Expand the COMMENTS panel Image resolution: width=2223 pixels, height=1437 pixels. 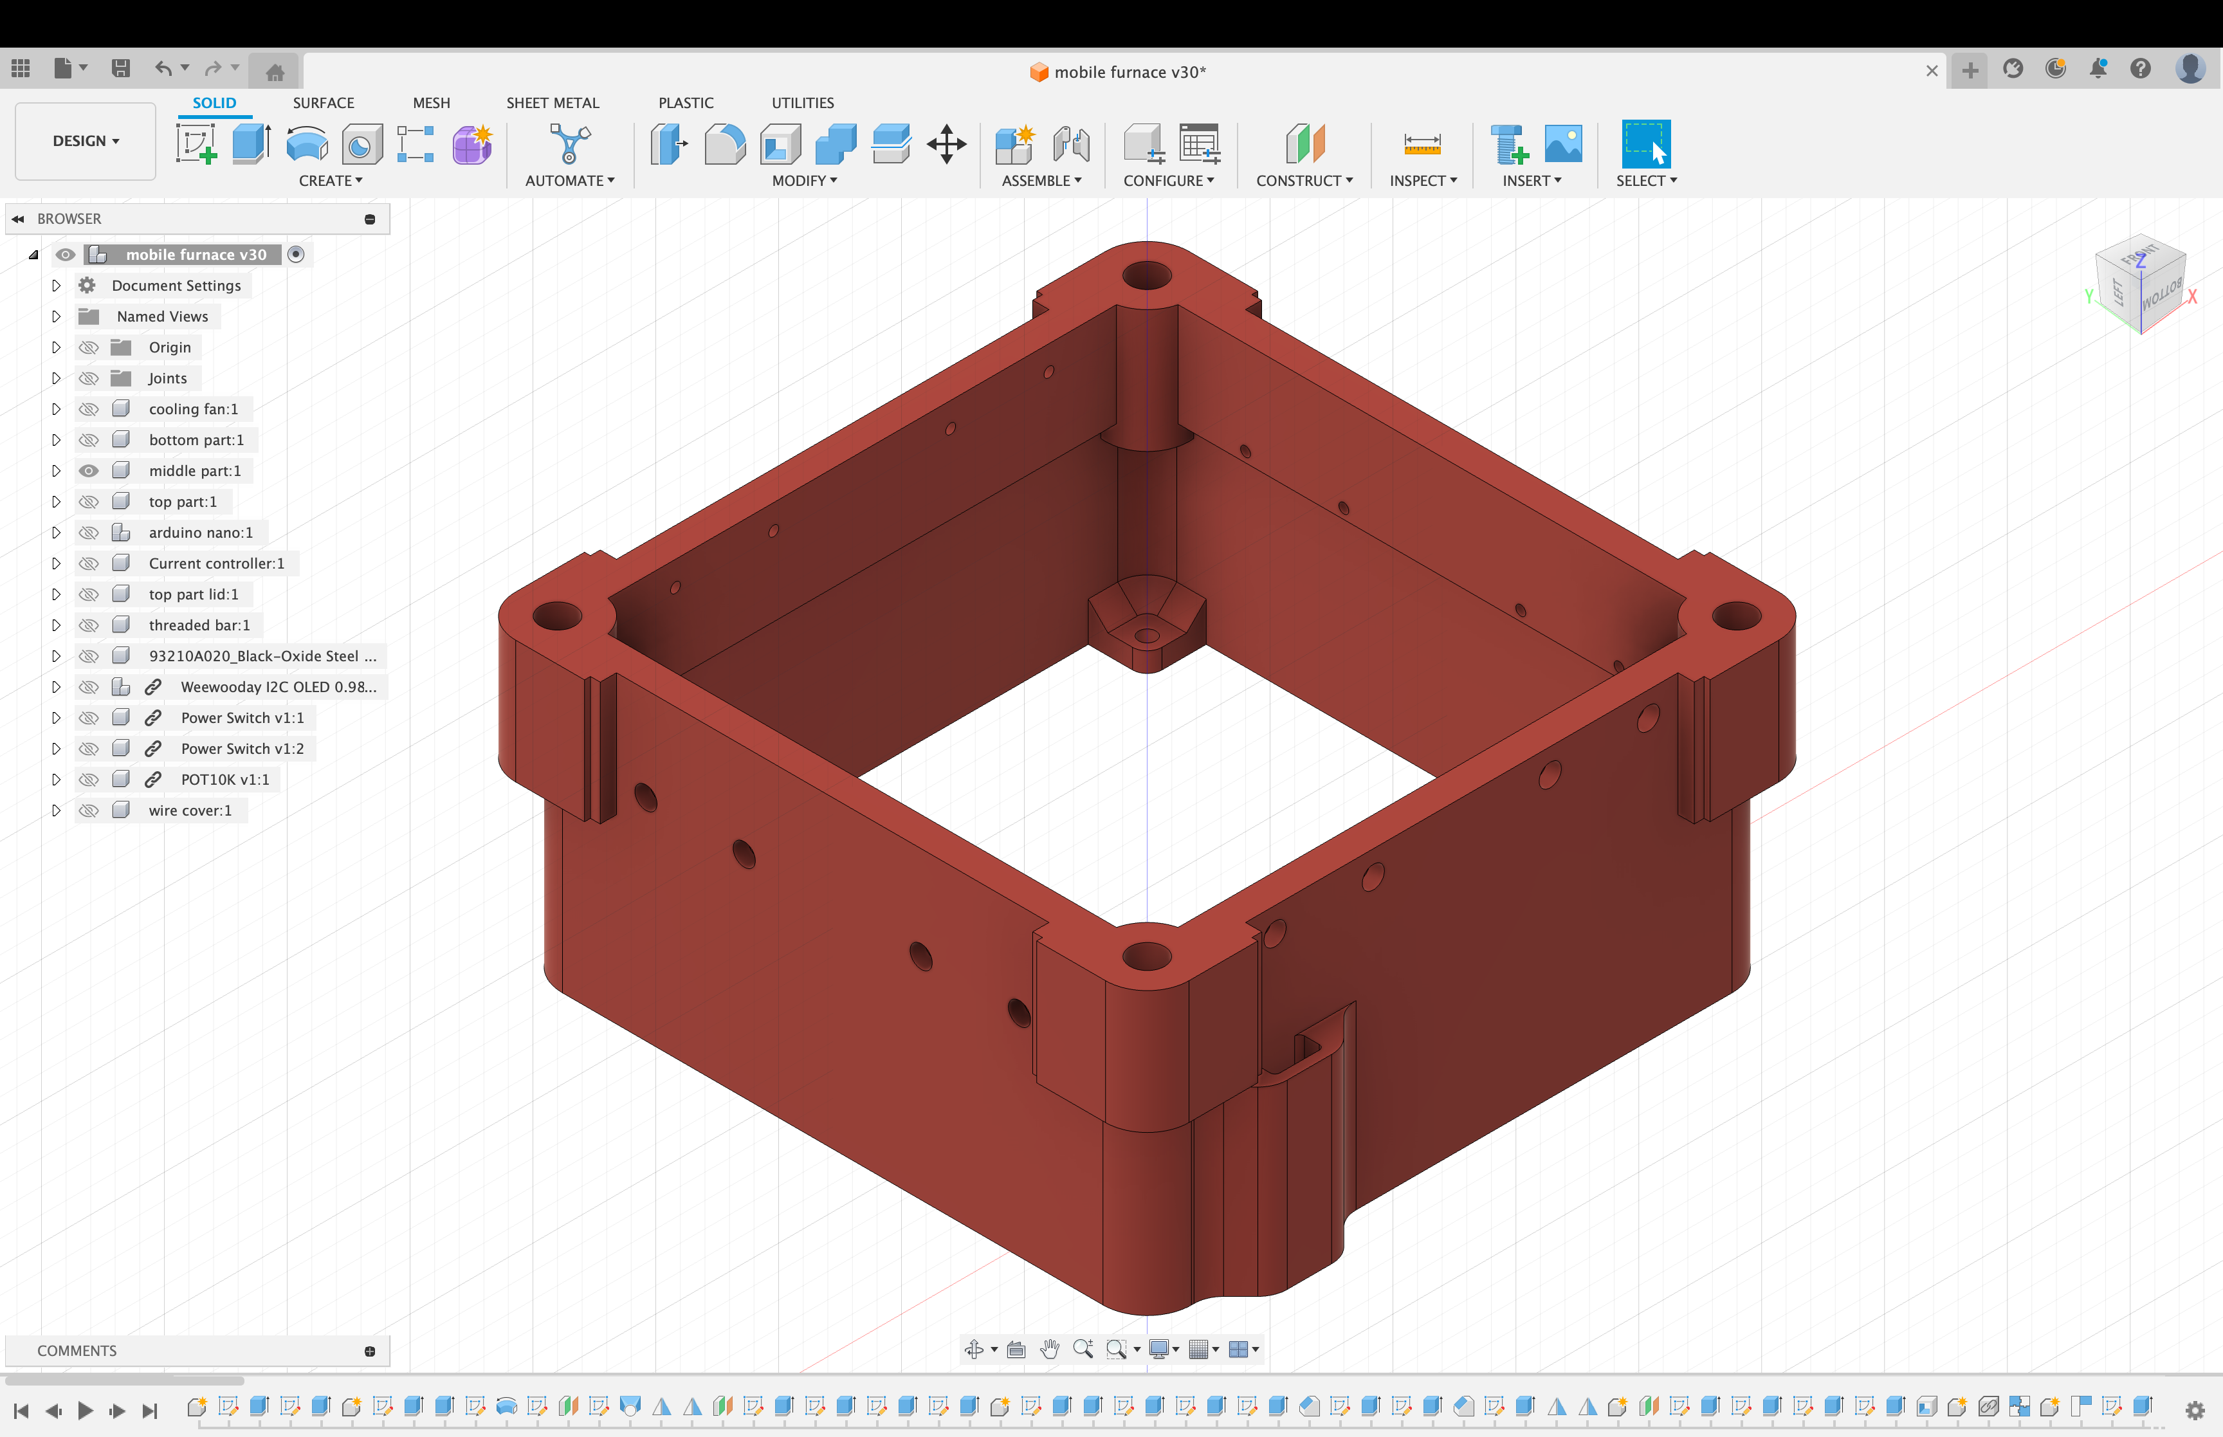pos(369,1351)
